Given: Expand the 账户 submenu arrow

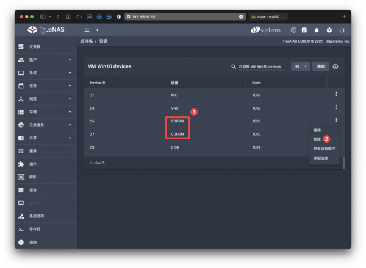Looking at the screenshot, I should [70, 60].
